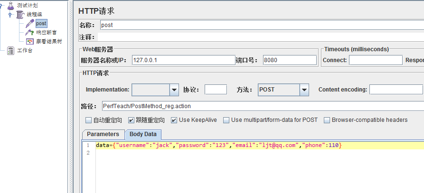Select the post sampler in tree
Image resolution: width=424 pixels, height=193 pixels.
point(41,24)
